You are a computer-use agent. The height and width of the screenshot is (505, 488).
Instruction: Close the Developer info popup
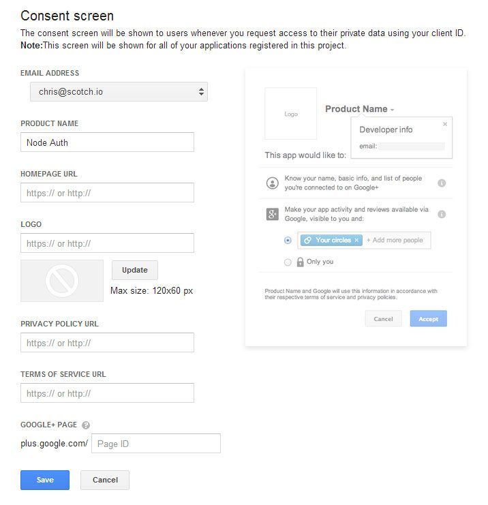click(x=445, y=124)
